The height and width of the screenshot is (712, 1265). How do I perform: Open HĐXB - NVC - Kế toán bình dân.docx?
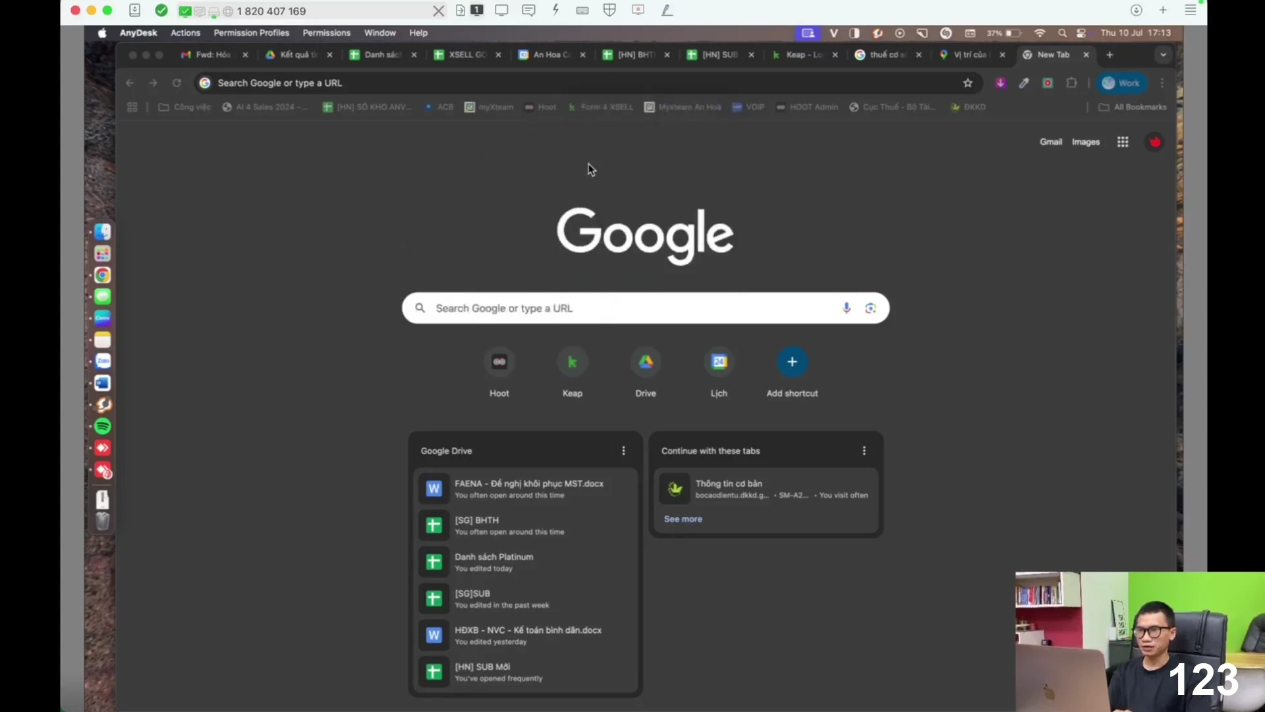[x=525, y=636]
